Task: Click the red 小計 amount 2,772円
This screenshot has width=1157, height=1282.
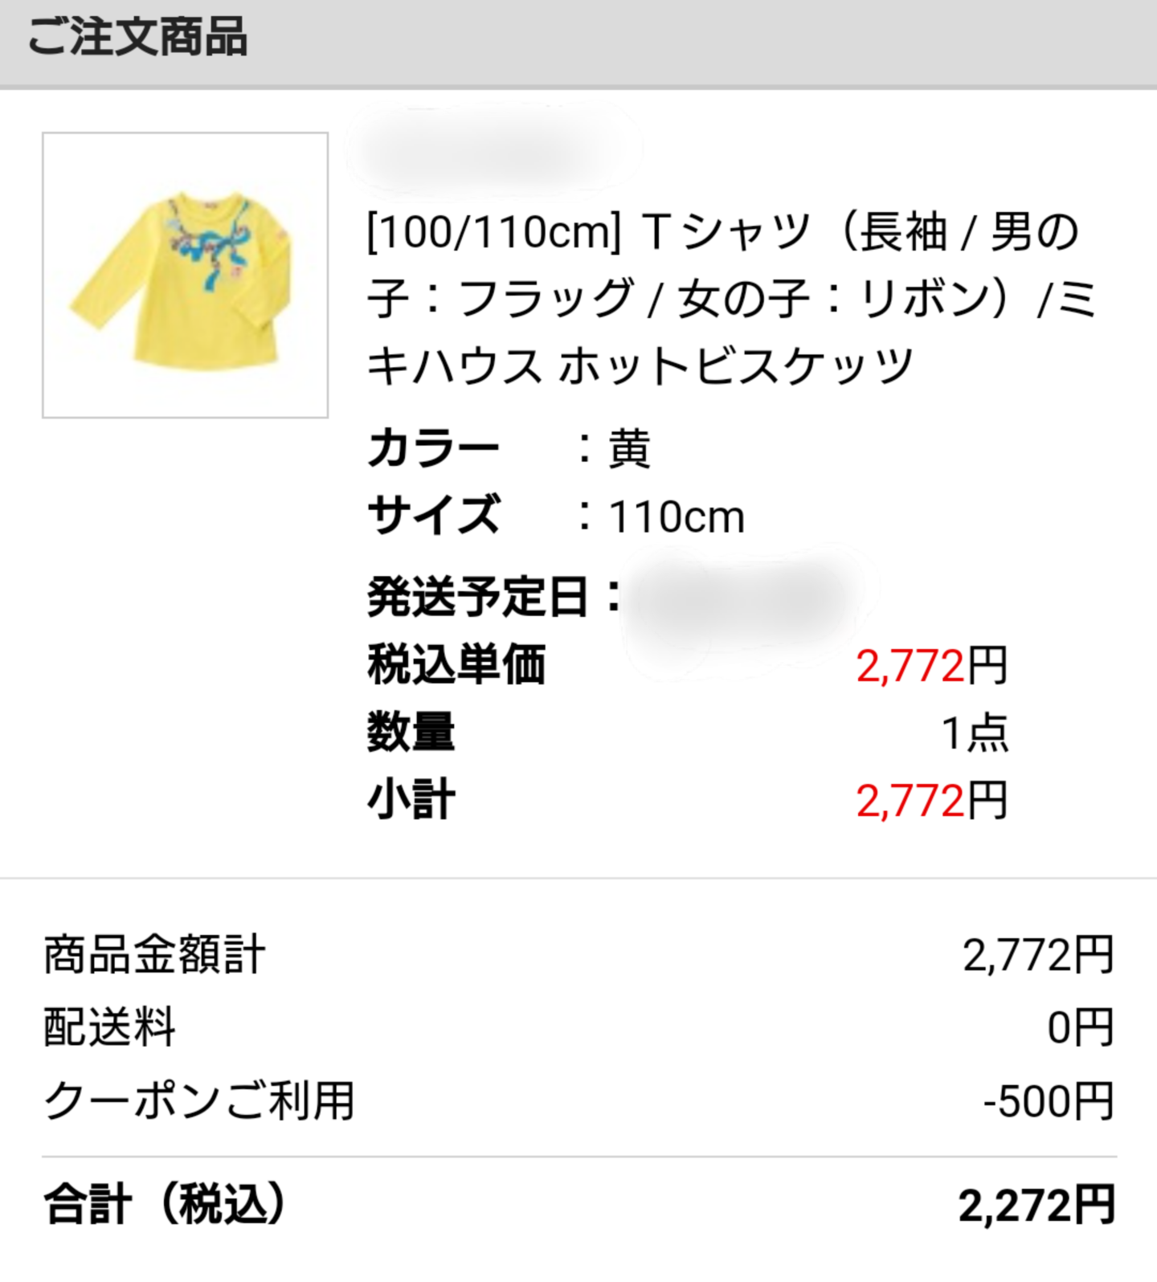Action: (930, 801)
